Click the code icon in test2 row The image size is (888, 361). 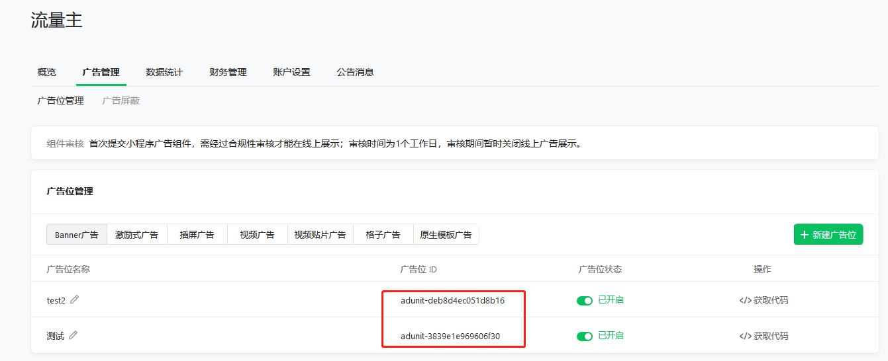[745, 300]
